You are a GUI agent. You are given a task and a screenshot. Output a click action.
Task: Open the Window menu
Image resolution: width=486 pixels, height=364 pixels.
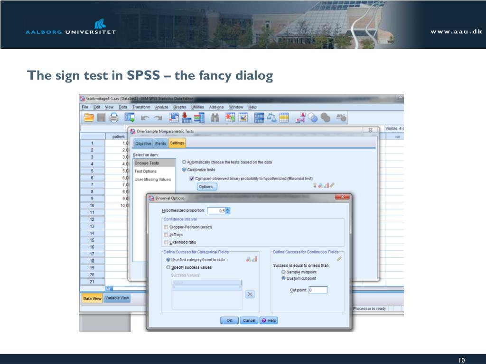click(236, 107)
